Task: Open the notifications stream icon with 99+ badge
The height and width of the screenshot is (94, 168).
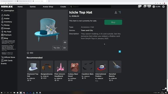Action: coord(139,7)
